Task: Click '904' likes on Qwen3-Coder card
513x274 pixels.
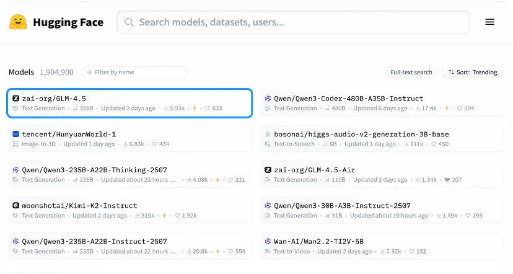Action: click(x=469, y=108)
